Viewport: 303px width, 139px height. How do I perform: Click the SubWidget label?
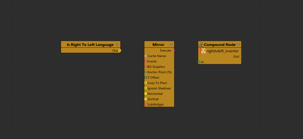155,104
